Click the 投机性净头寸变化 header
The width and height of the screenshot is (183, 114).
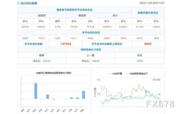91,50
